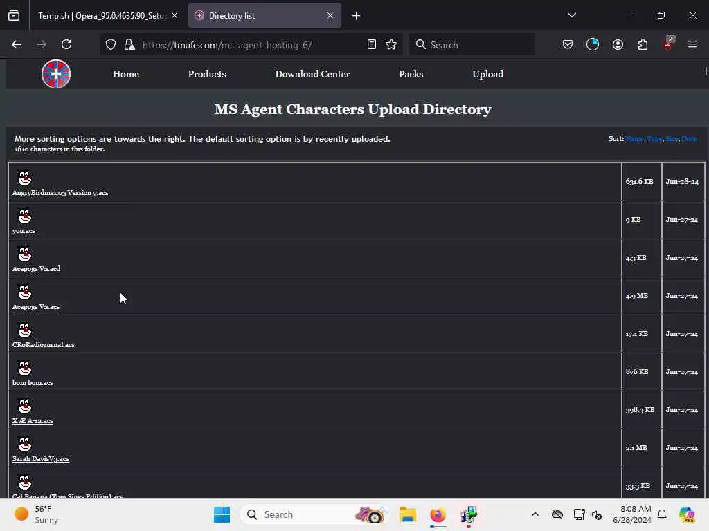
Task: Click the agent icon above AngryBirdman03 Version 7.acs
Action: point(24,177)
